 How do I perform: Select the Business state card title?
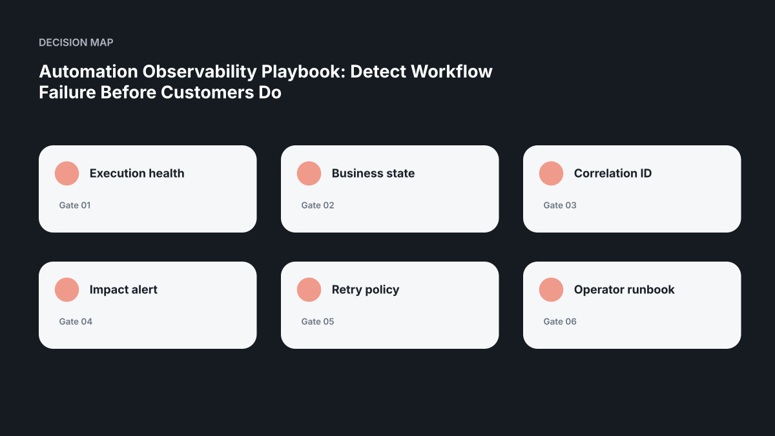373,173
